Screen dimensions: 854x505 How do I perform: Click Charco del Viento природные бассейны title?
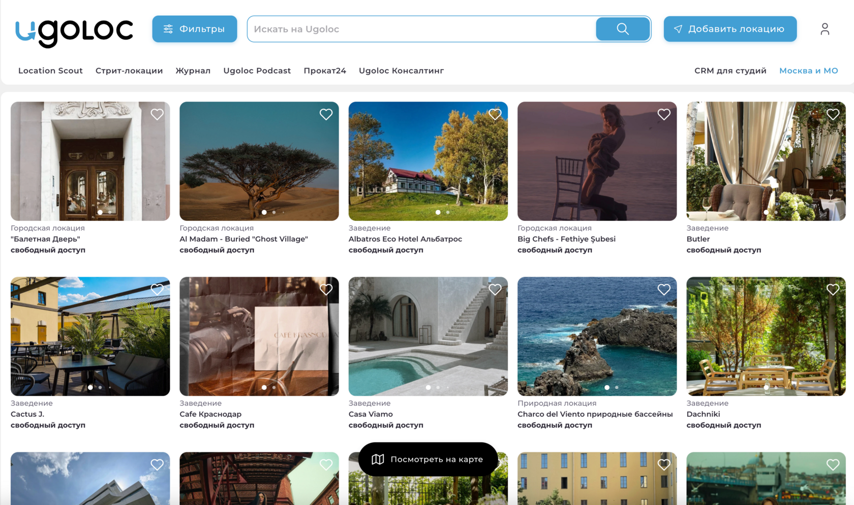pos(595,414)
